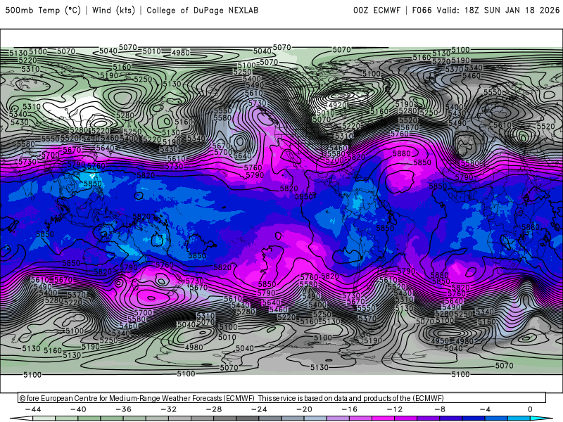563x422 pixels.
Task: Click the −40 color scale label
Action: click(x=78, y=409)
